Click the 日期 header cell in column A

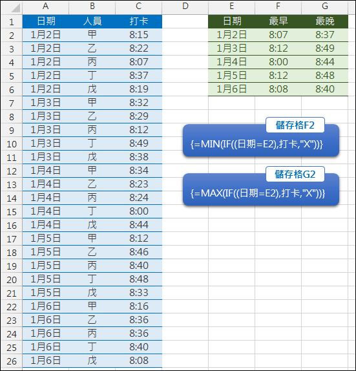tap(46, 21)
